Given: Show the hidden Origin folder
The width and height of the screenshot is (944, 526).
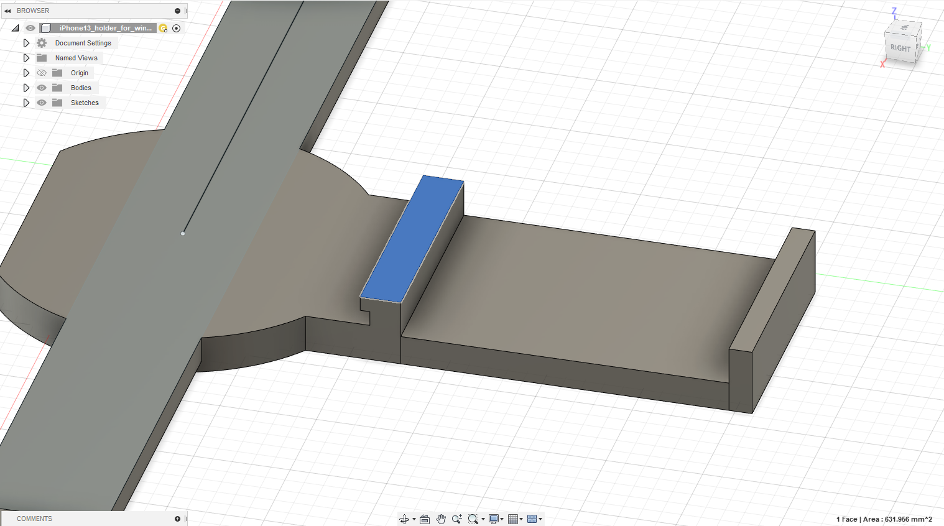Looking at the screenshot, I should 42,73.
